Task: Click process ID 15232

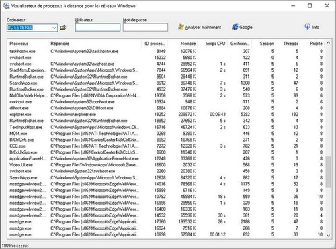Action: click(x=160, y=58)
